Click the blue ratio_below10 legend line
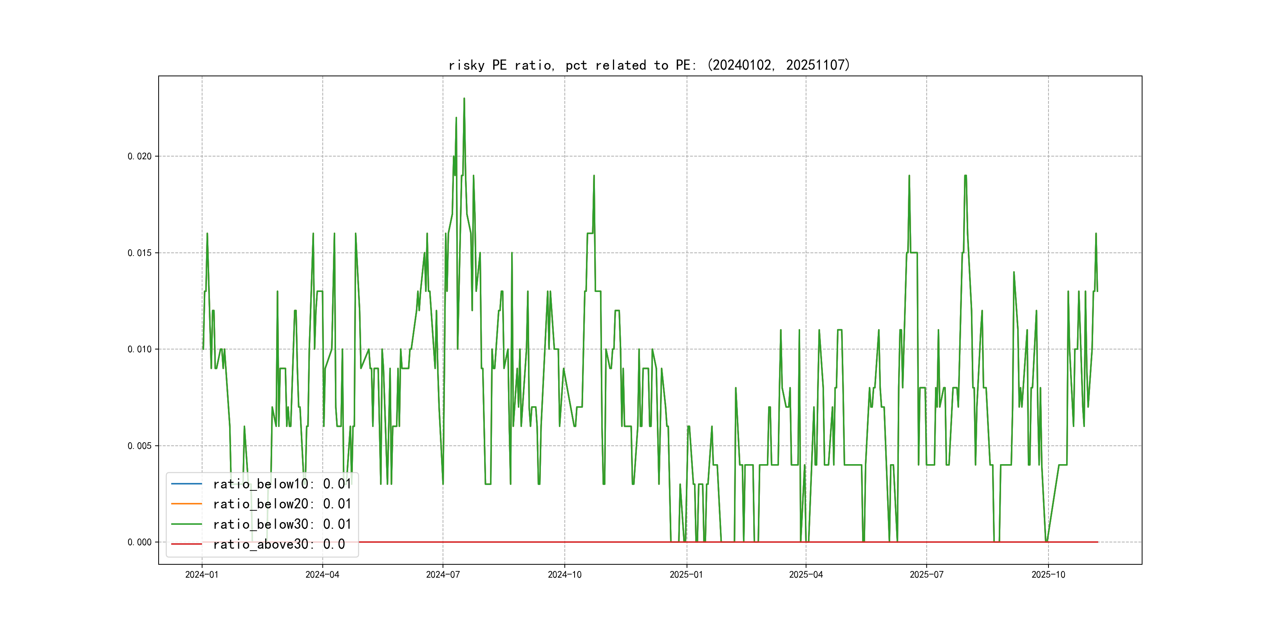The width and height of the screenshot is (1269, 634). (186, 484)
